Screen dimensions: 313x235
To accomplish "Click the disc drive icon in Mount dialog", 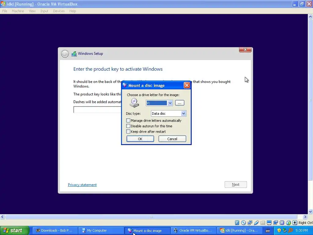I will coord(134,103).
